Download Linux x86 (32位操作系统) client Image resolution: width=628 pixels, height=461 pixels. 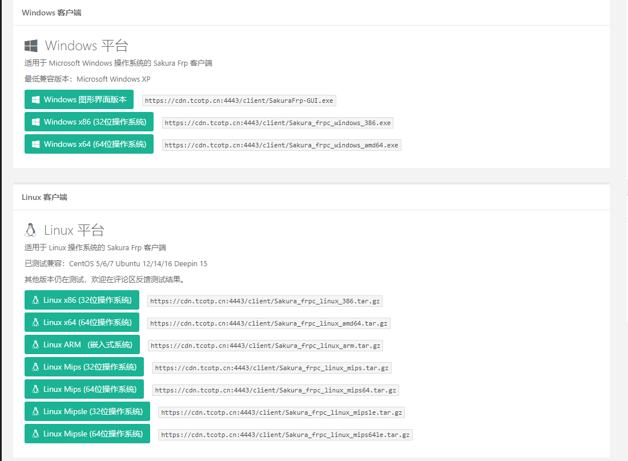click(82, 300)
